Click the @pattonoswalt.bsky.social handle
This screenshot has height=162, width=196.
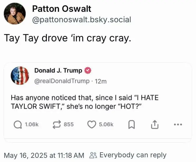click(x=81, y=20)
